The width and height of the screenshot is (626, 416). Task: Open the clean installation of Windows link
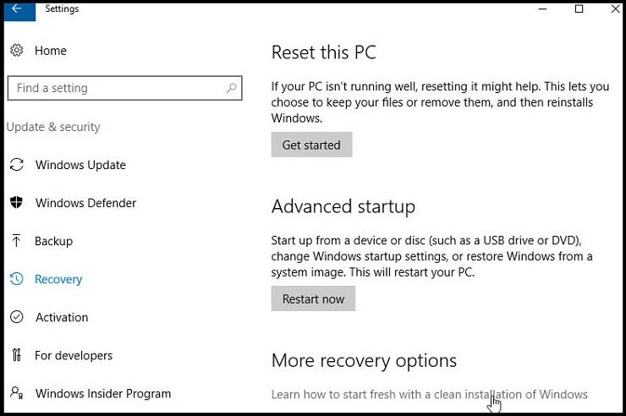click(429, 395)
